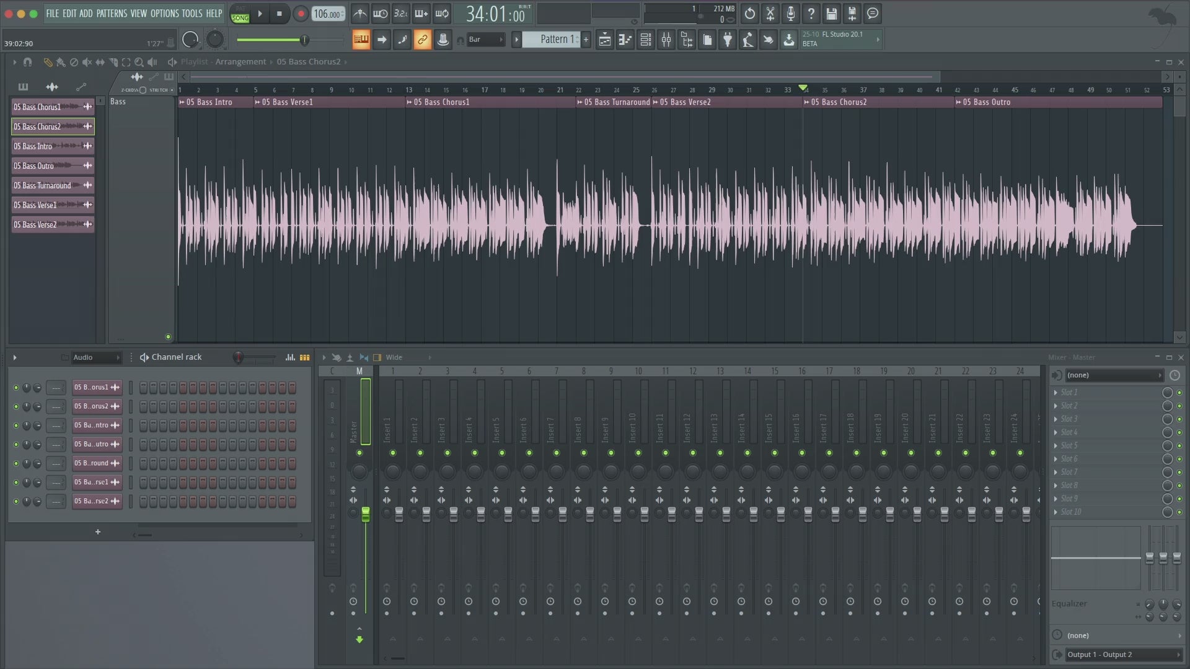Click the Master track volume fader
The height and width of the screenshot is (669, 1190).
[x=366, y=514]
